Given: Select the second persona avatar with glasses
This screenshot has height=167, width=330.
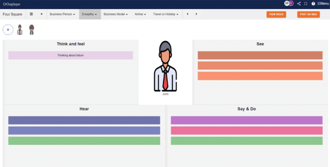Looking at the screenshot, I should click(x=32, y=30).
